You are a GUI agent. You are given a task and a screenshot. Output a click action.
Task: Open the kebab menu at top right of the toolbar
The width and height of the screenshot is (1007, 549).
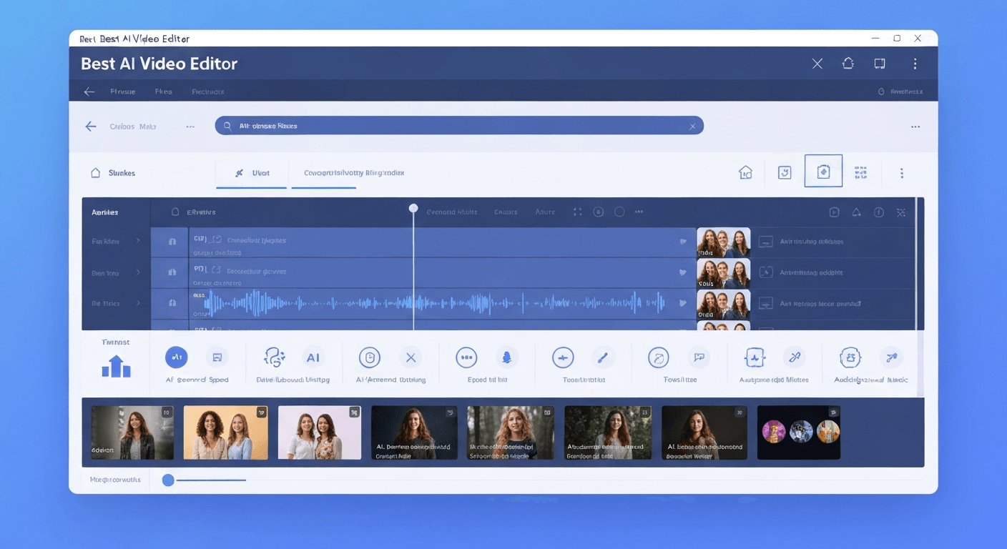click(902, 172)
